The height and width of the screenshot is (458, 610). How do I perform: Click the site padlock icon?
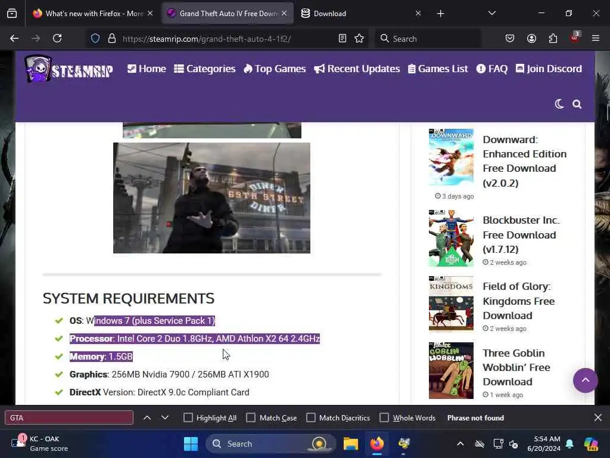[112, 39]
